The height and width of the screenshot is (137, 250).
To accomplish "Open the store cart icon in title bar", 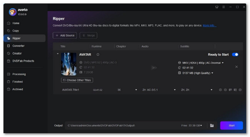I will point(217,7).
